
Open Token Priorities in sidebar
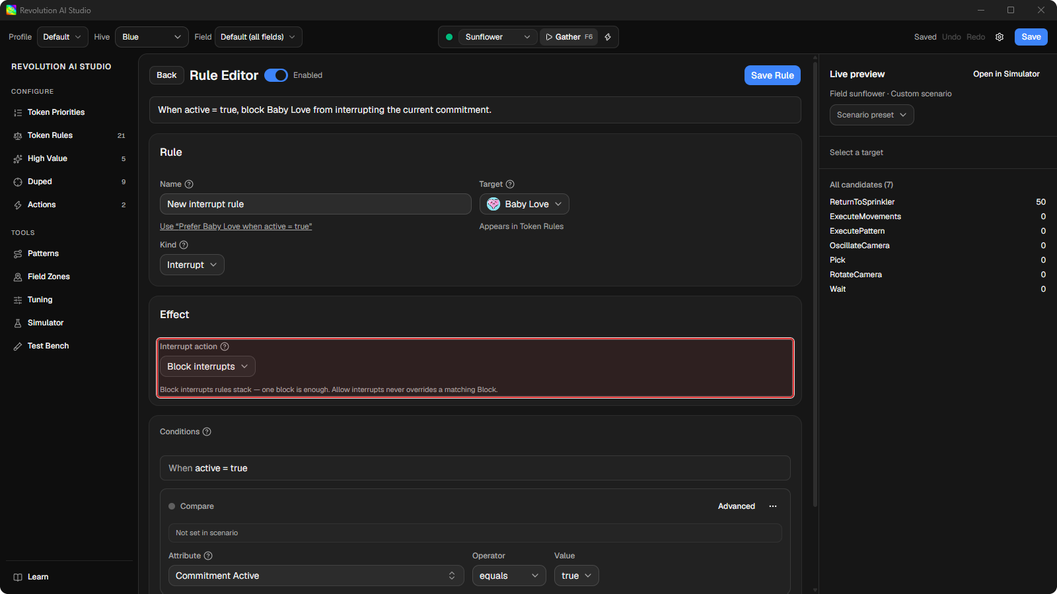[69, 112]
